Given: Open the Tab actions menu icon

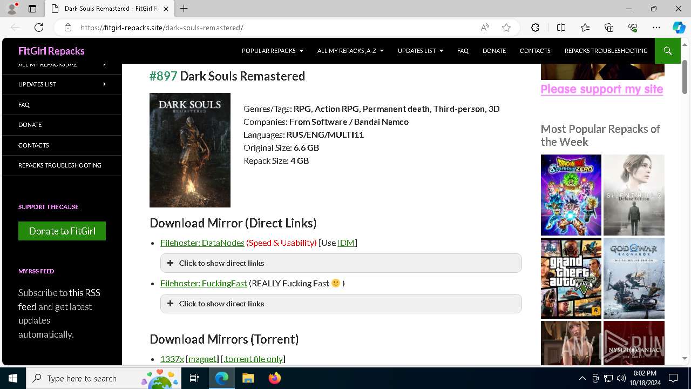Looking at the screenshot, I should pos(32,9).
